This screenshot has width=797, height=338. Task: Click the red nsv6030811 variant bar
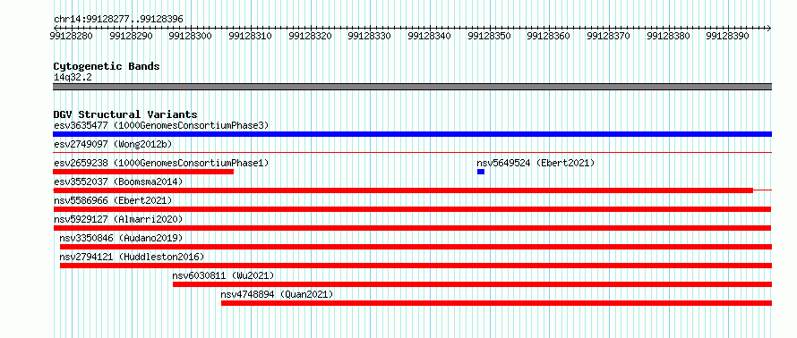coord(472,284)
